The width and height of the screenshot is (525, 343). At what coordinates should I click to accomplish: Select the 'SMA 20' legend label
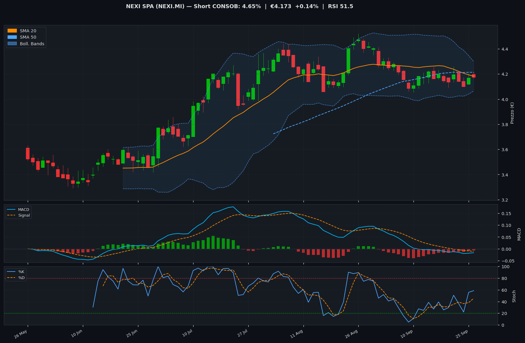tap(28, 31)
